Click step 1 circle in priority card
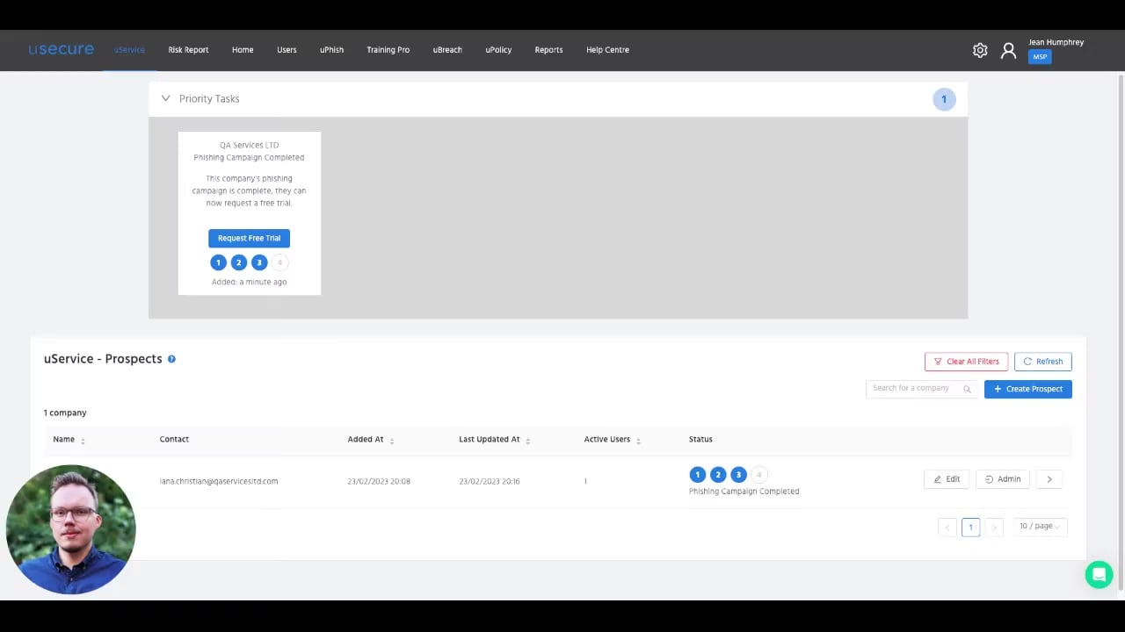This screenshot has height=632, width=1125. [218, 262]
